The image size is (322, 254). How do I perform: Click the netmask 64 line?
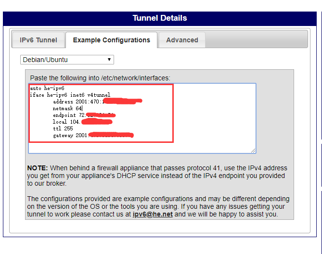tap(67, 108)
